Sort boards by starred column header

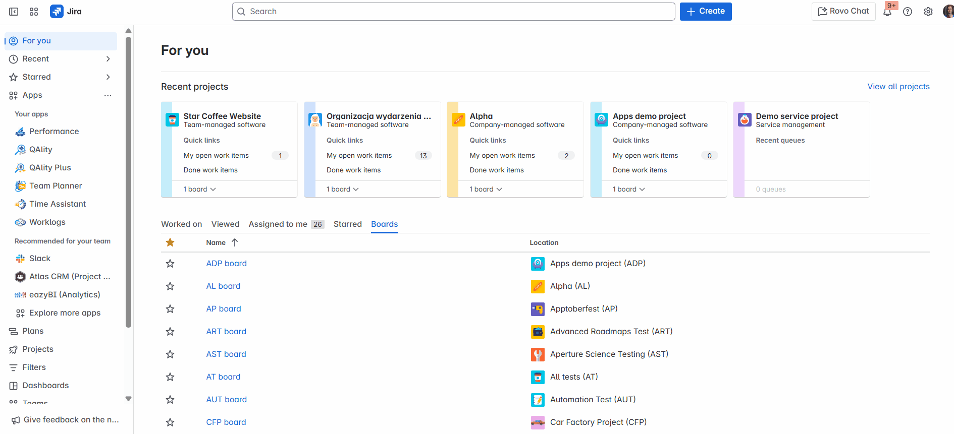pos(170,242)
